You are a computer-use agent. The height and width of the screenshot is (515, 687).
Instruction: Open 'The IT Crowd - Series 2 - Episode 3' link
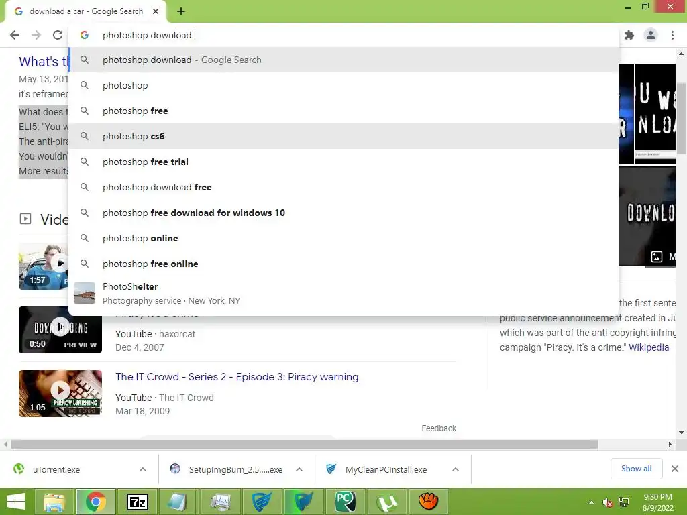click(237, 377)
